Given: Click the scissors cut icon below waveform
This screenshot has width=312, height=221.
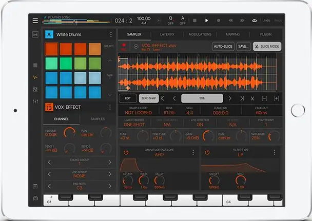Looking at the screenshot, I should (x=252, y=98).
